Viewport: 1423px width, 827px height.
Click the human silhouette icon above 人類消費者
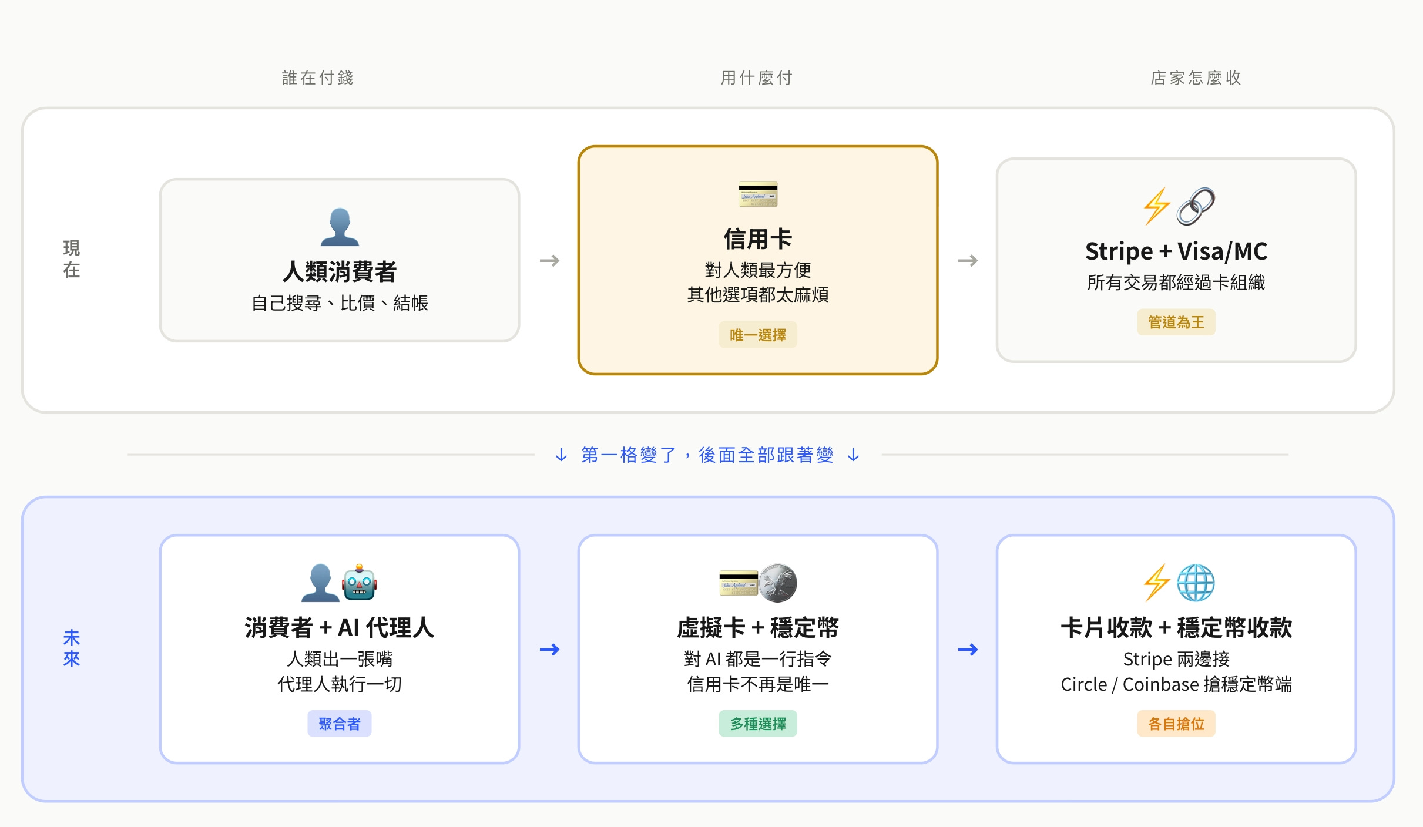[x=340, y=227]
